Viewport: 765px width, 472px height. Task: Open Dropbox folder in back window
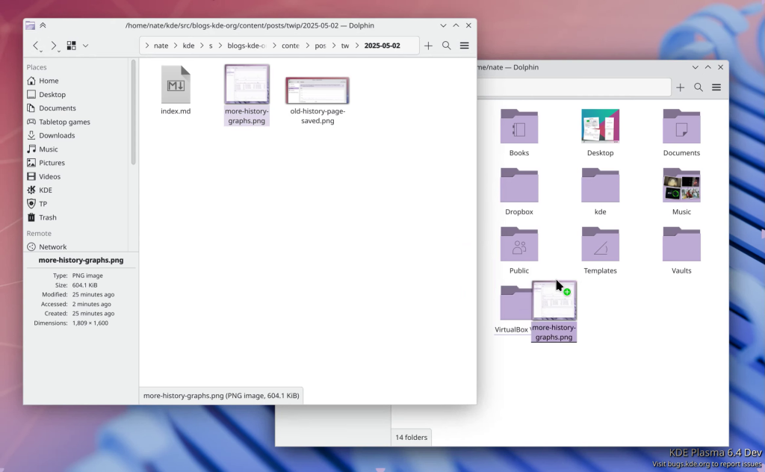(519, 192)
